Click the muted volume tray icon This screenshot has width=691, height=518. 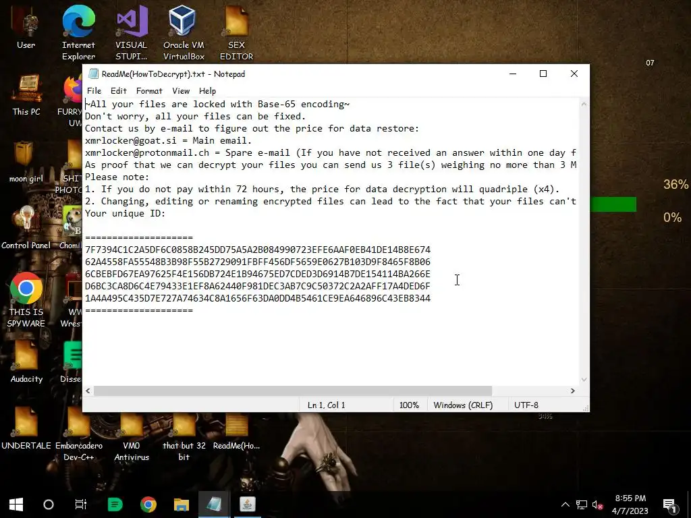tap(597, 505)
